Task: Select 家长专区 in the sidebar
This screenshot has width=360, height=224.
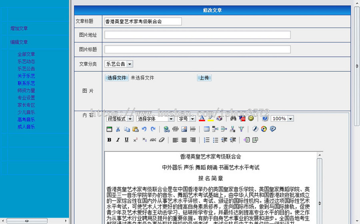Action: pos(26,105)
